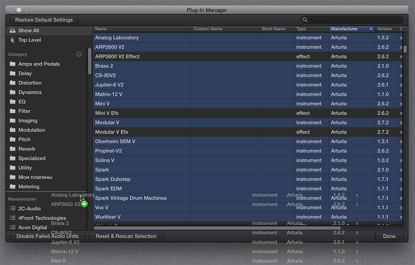Select the Spark Dubstep plug-in row
415x265 pixels.
click(247, 179)
